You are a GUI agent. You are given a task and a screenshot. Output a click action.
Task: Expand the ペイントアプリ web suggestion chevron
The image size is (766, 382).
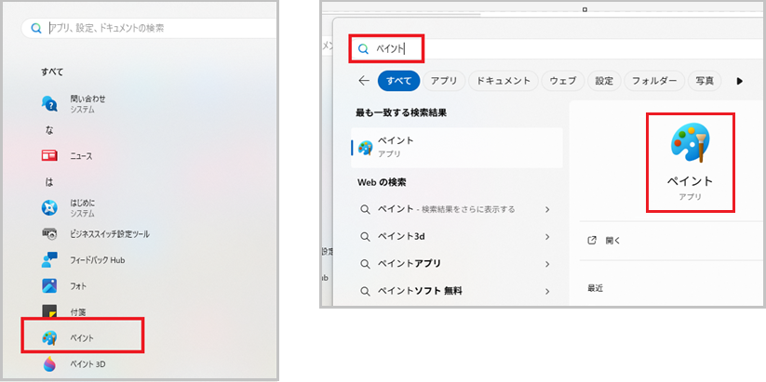click(547, 263)
